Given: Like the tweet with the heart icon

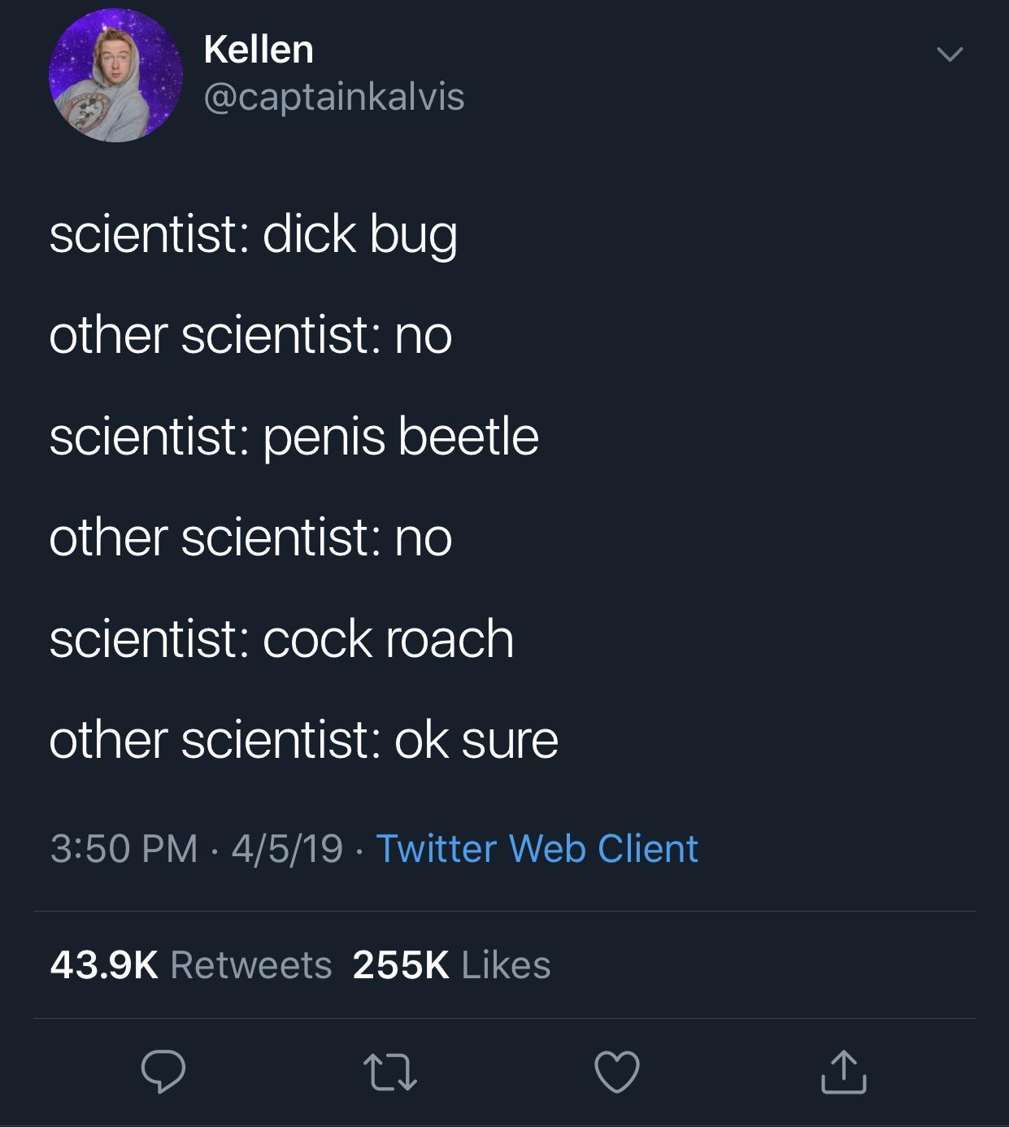Looking at the screenshot, I should tap(617, 1072).
